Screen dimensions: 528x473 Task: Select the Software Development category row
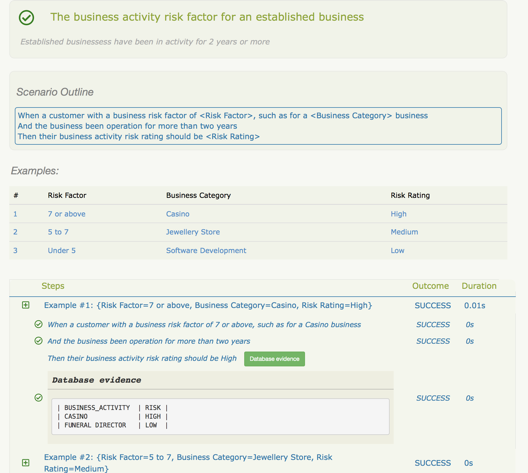point(206,251)
